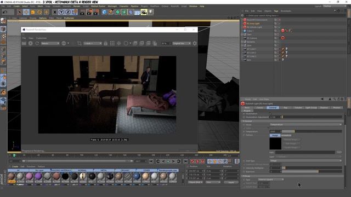The height and width of the screenshot is (197, 351).
Task: Open the Decay Type dropdown
Action: coord(271,179)
